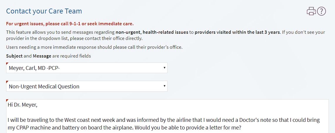Click red required marker on provider dropdown
The width and height of the screenshot is (335, 133).
[x=7, y=64]
